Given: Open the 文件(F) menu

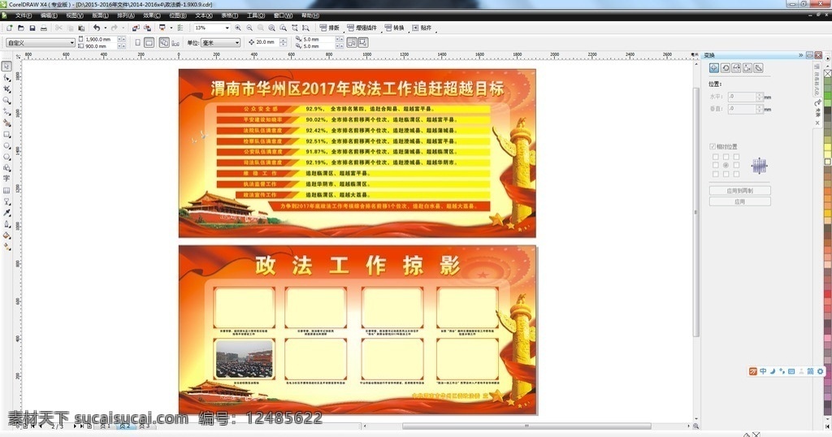Looking at the screenshot, I should [24, 16].
